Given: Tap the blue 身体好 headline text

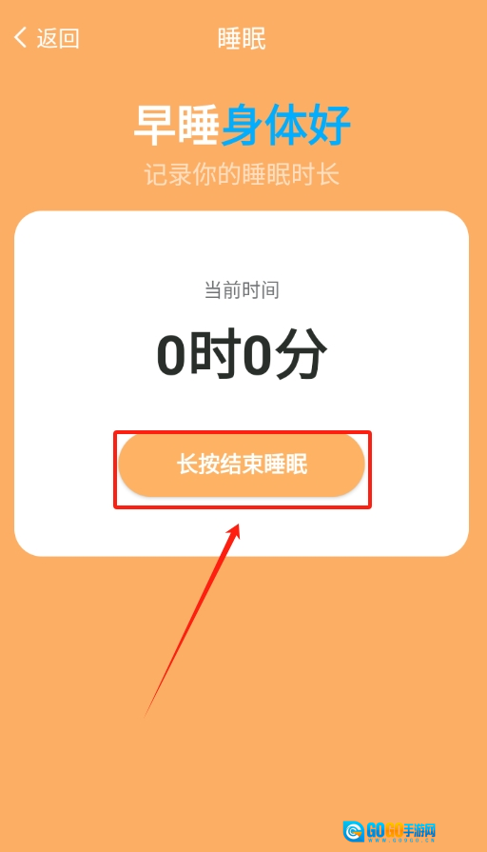Looking at the screenshot, I should [x=285, y=126].
